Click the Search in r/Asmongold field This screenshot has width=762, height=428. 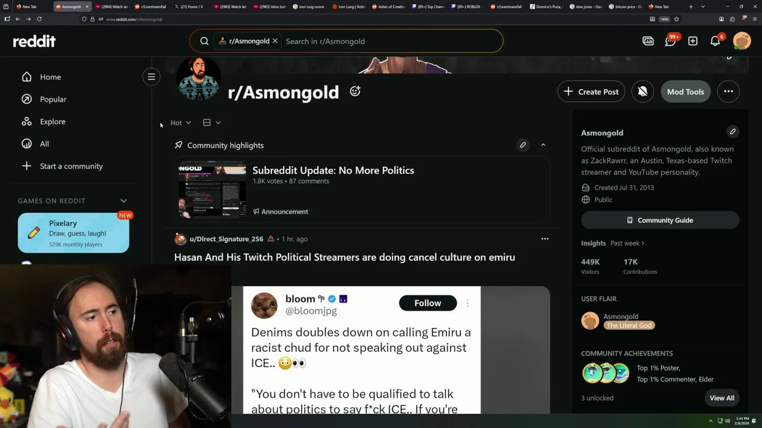[390, 41]
